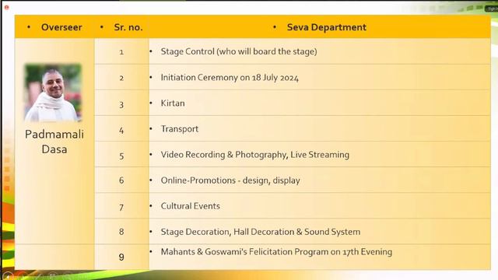Click serial number 6 cell
Viewport: 498px width, 280px height.
coord(121,180)
